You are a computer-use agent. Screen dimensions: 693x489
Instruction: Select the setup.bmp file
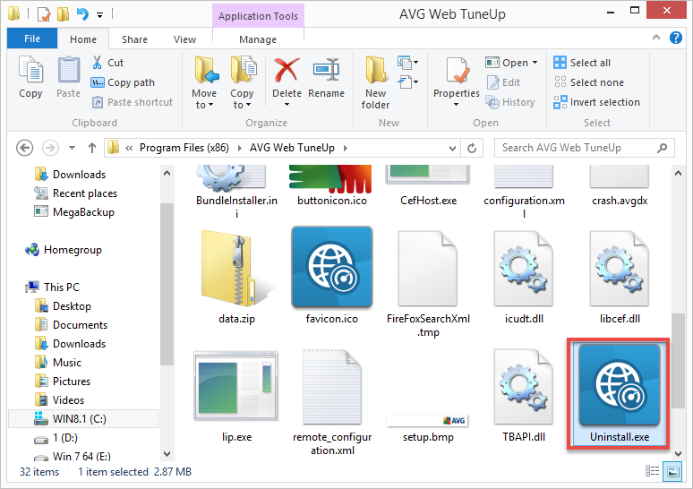tap(428, 428)
